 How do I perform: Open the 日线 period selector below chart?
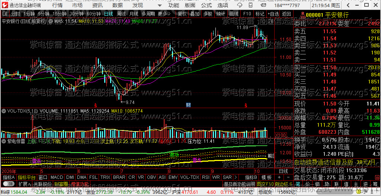(x=284, y=170)
